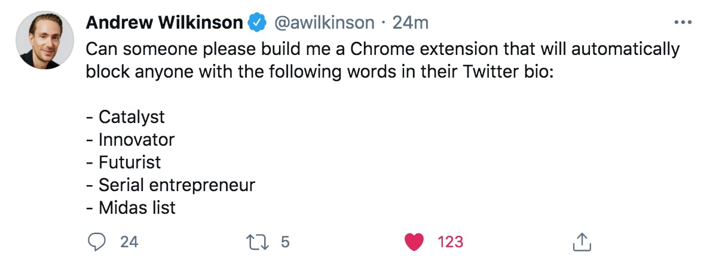Unlike the tweet via the red heart
Viewport: 710px width, 264px height.
pyautogui.click(x=414, y=242)
